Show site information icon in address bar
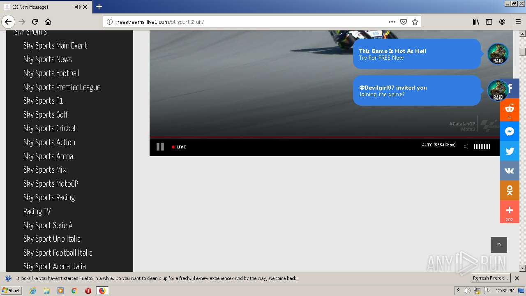Image resolution: width=526 pixels, height=296 pixels. [110, 22]
